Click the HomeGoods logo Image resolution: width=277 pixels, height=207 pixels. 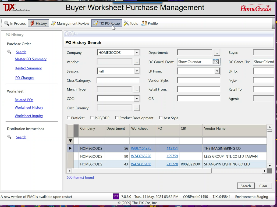click(x=255, y=8)
